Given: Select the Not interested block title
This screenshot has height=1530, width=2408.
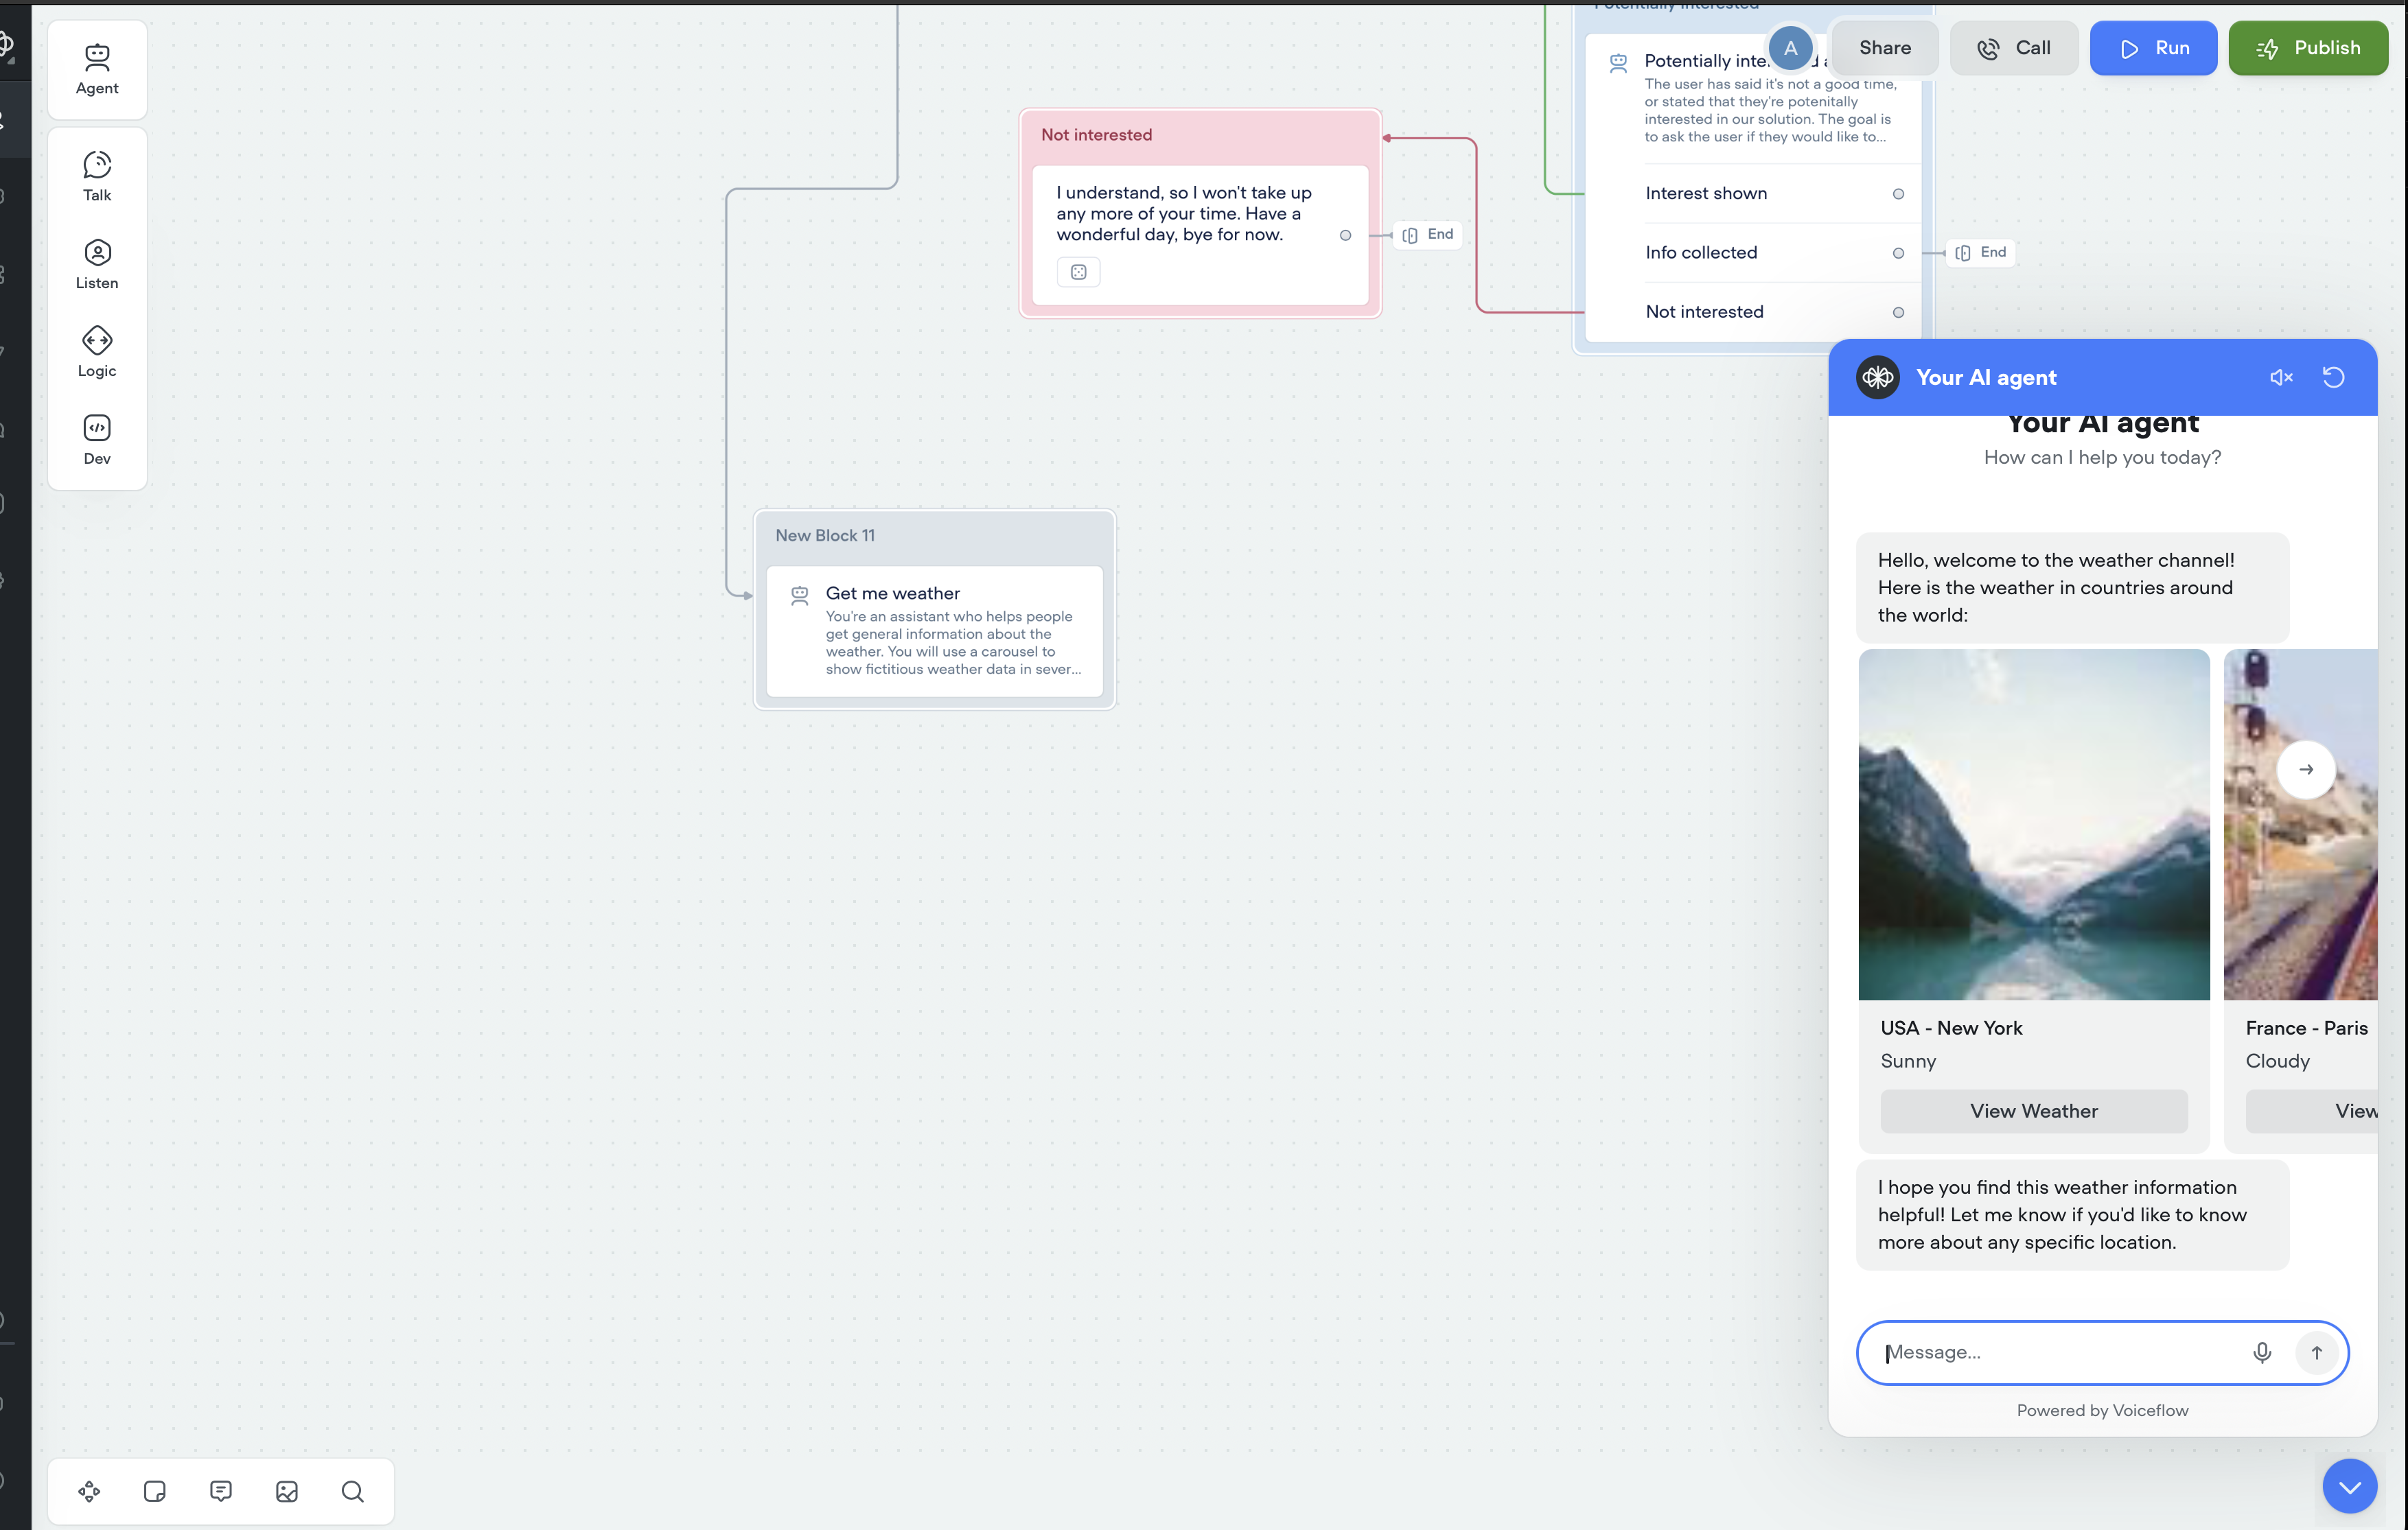Looking at the screenshot, I should pos(1096,135).
